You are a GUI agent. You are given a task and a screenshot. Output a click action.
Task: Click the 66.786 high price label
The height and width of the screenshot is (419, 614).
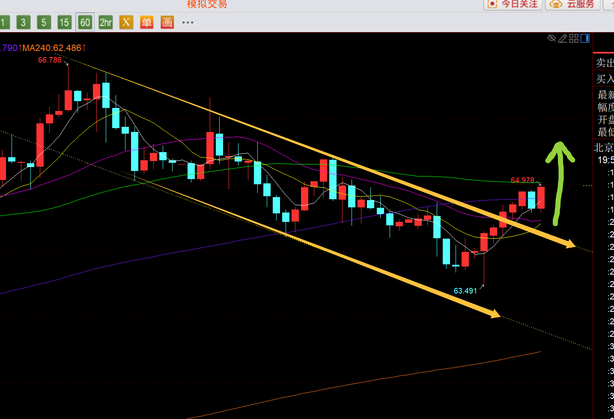[x=50, y=60]
